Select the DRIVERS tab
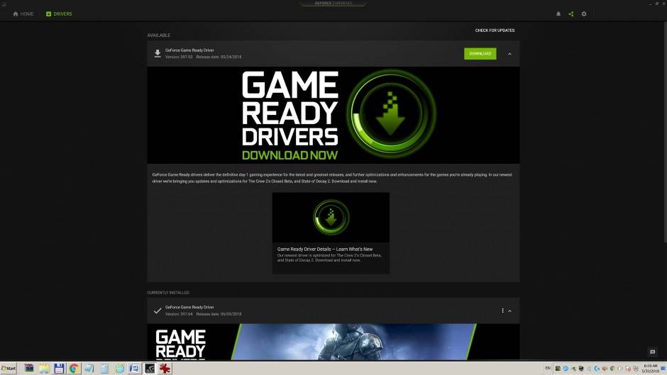This screenshot has height=375, width=667. (x=59, y=14)
